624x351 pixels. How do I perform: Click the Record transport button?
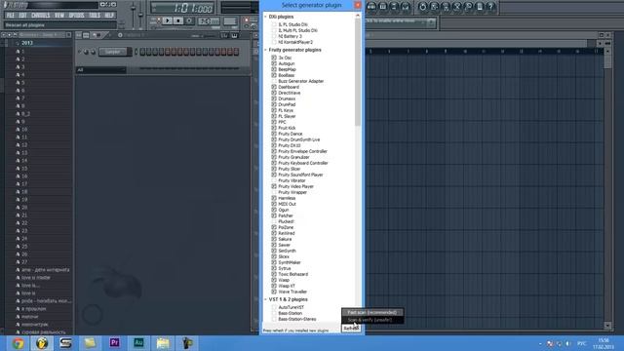[189, 20]
